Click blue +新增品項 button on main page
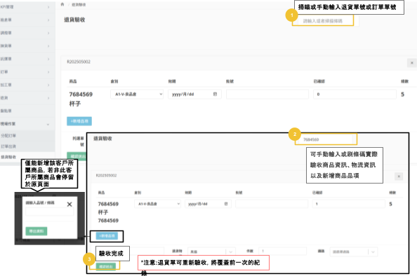Image resolution: width=417 pixels, height=276 pixels. (x=79, y=121)
